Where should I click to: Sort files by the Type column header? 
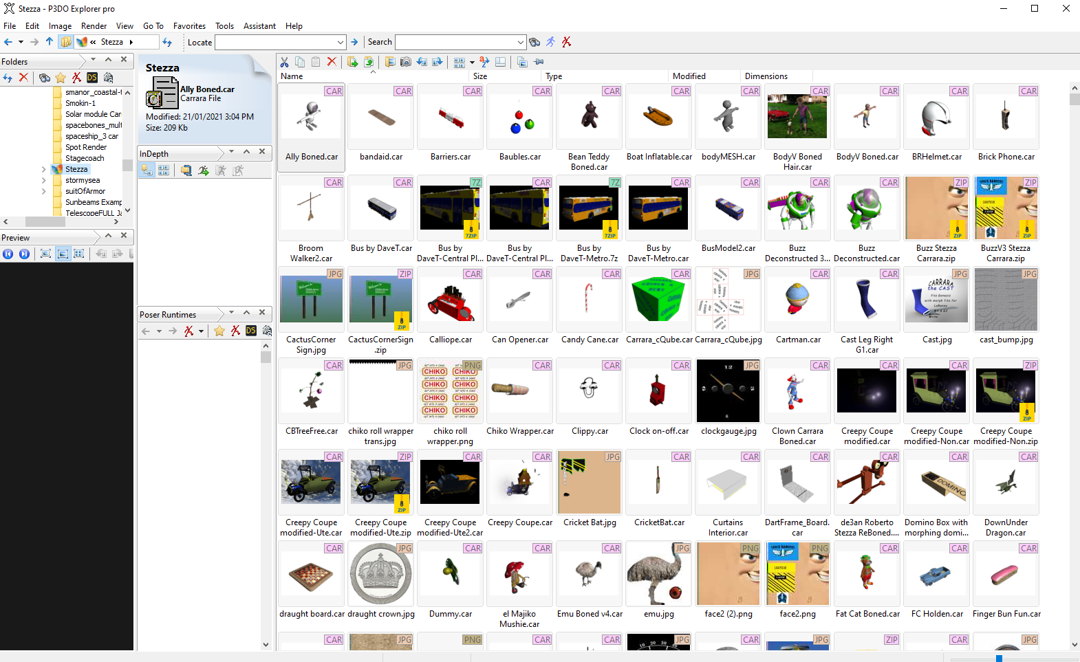click(605, 76)
